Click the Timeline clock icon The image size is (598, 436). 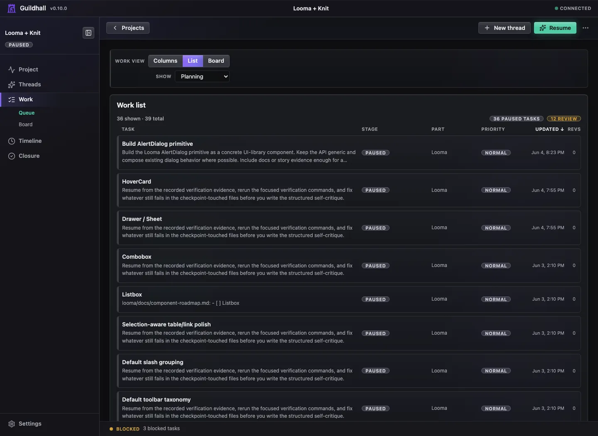point(12,141)
